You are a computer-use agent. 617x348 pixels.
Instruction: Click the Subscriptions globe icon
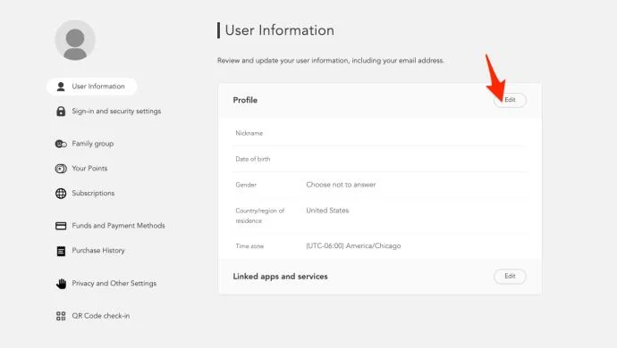tap(61, 194)
